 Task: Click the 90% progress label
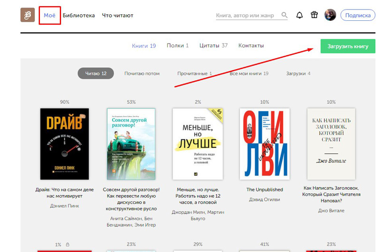pyautogui.click(x=65, y=102)
